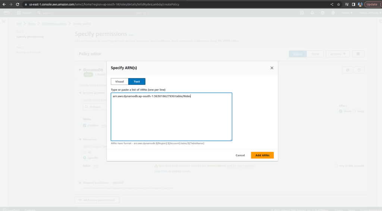Open the browser profile avatar
The width and height of the screenshot is (382, 211).
click(360, 4)
